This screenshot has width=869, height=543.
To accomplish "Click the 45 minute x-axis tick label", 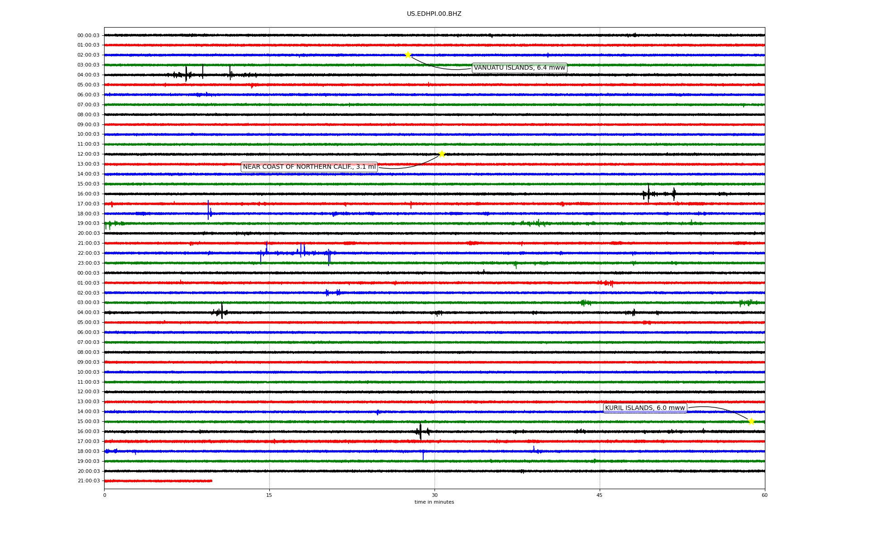I will pos(600,495).
